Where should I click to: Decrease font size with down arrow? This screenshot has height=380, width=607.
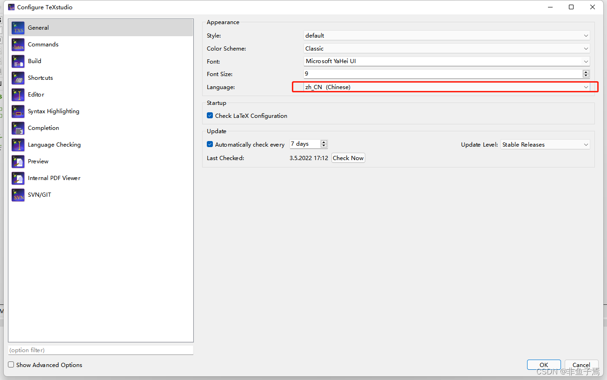point(586,76)
